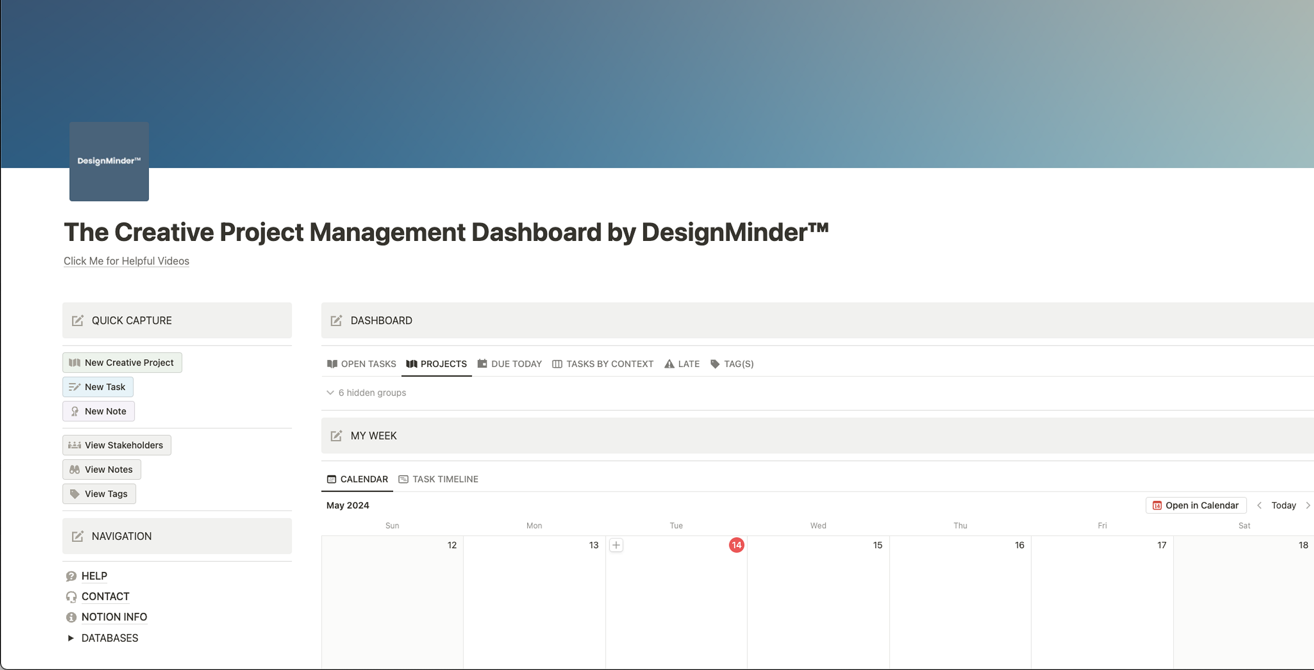Viewport: 1314px width, 670px height.
Task: Click the plus to add an event on May 13
Action: pos(616,545)
